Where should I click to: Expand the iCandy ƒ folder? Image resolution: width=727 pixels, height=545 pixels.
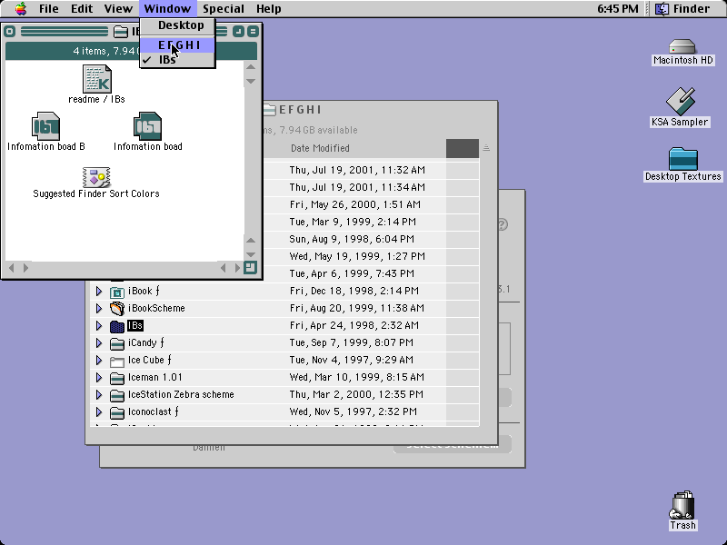99,343
